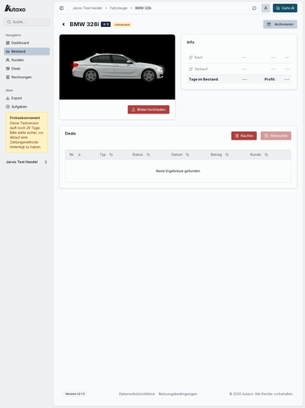Open Export in the sidebar
Screen dimensions: 305x408
(x=27, y=98)
